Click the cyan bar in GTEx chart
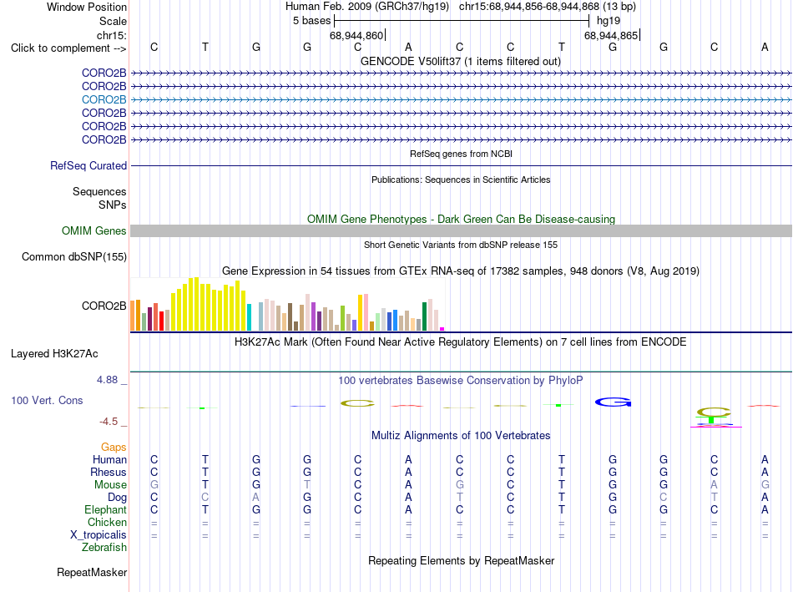Image resolution: width=793 pixels, height=592 pixels. [x=249, y=317]
